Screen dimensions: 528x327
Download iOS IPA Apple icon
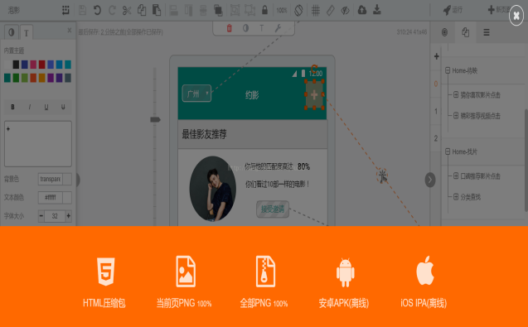point(425,271)
